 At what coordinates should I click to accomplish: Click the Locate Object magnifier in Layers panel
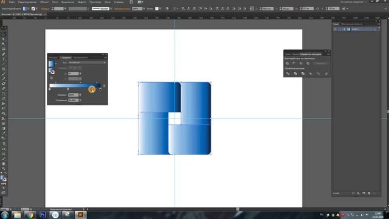pos(353,193)
